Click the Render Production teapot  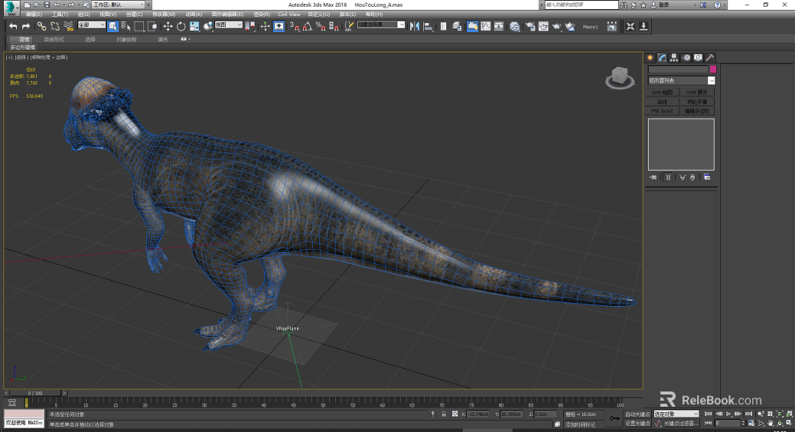[x=557, y=26]
